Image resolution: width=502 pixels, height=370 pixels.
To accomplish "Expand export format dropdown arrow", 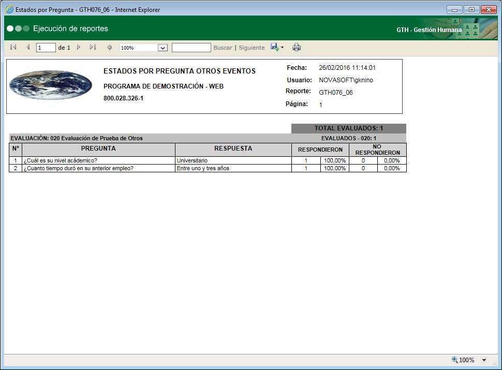I will click(x=282, y=48).
